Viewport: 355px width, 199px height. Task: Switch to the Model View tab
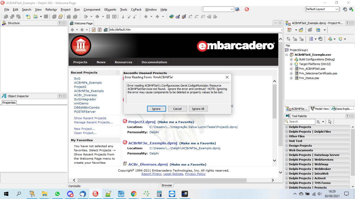tap(320, 109)
